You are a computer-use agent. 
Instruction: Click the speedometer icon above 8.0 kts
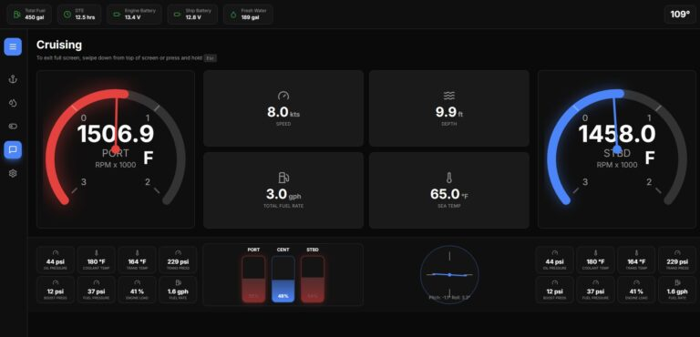283,96
